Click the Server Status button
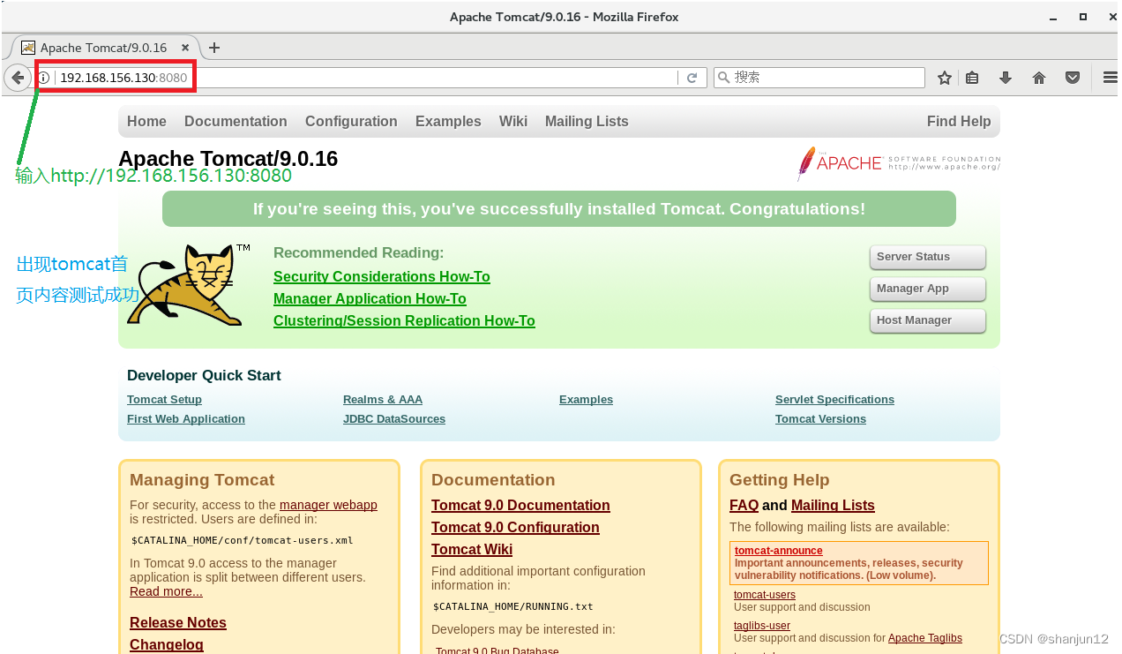Screen dimensions: 1122x654 (x=927, y=257)
